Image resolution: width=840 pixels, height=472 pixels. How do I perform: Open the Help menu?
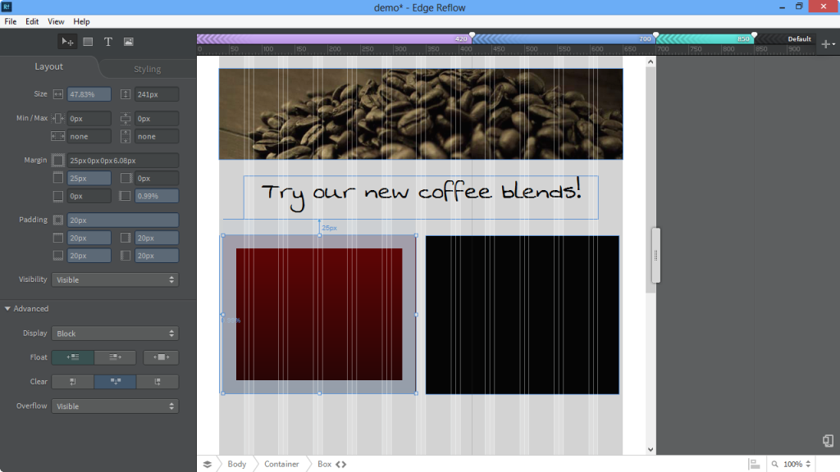(x=81, y=21)
